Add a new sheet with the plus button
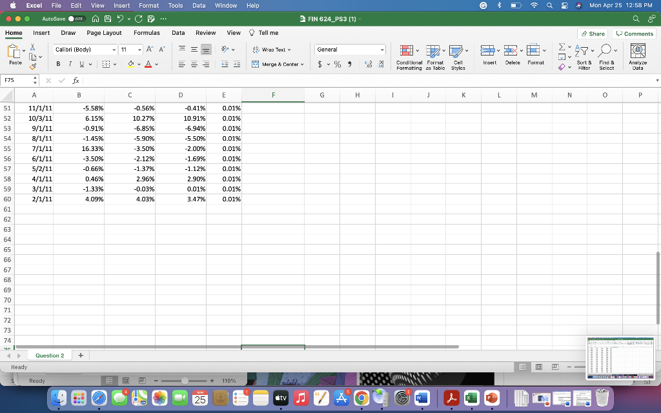 point(80,355)
